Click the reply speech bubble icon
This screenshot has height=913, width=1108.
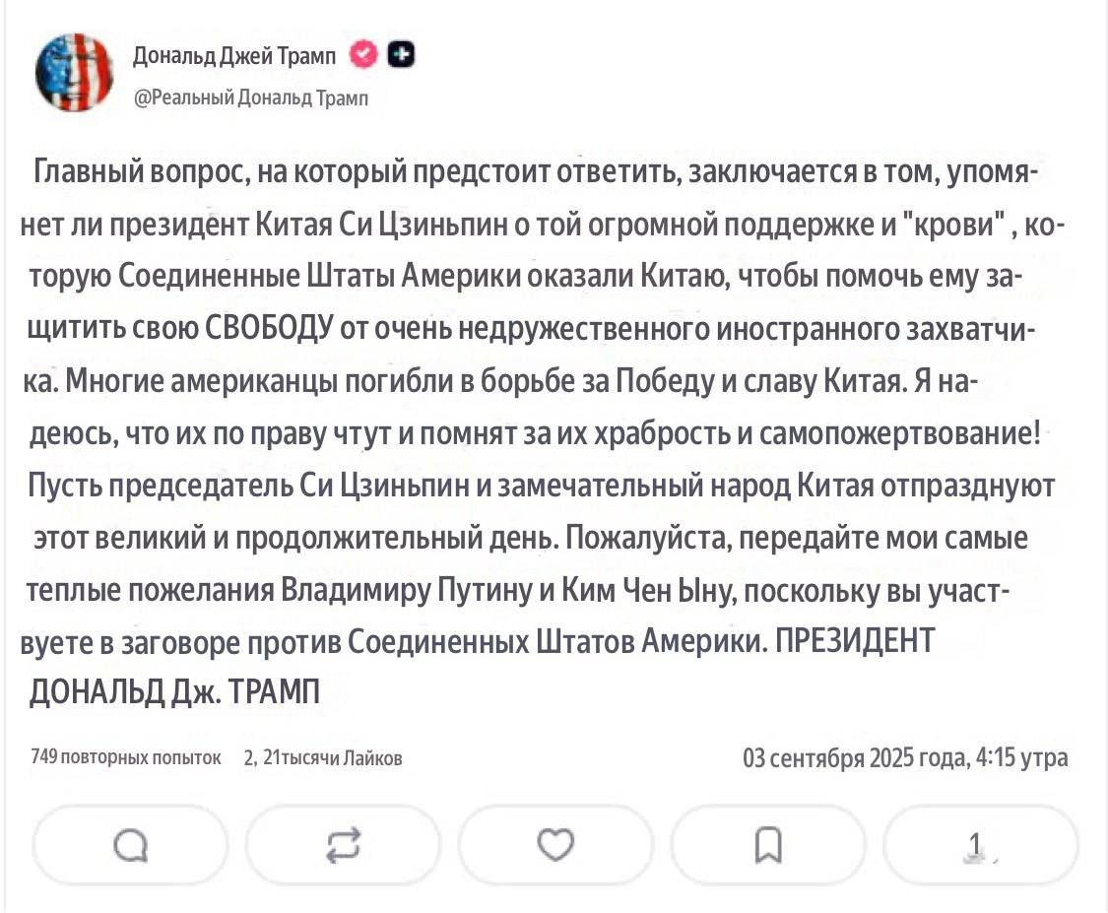pos(131,845)
